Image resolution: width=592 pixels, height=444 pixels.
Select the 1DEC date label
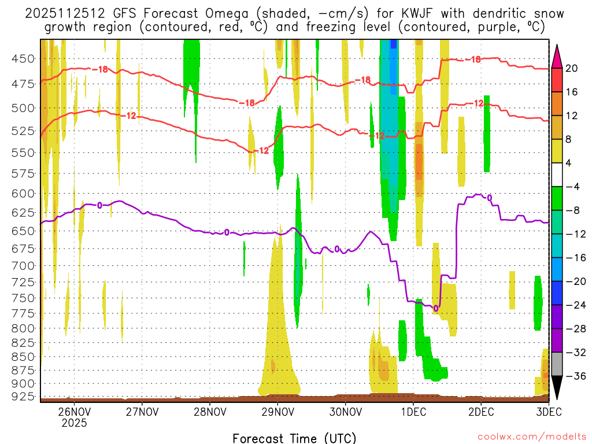coord(413,412)
